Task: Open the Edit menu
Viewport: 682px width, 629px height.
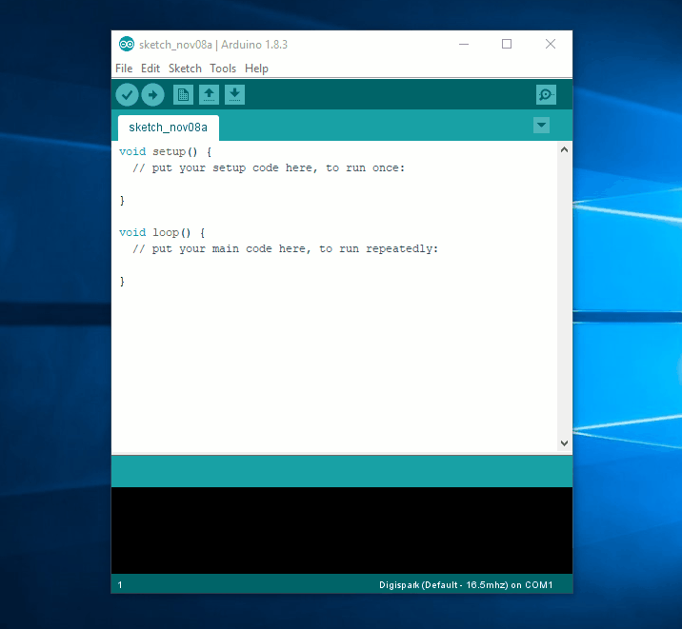Action: click(150, 69)
